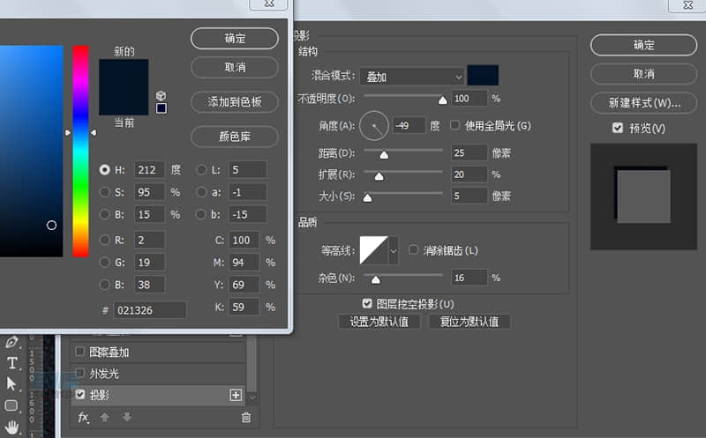Open Color Libraries button
The image size is (706, 438).
(x=235, y=137)
